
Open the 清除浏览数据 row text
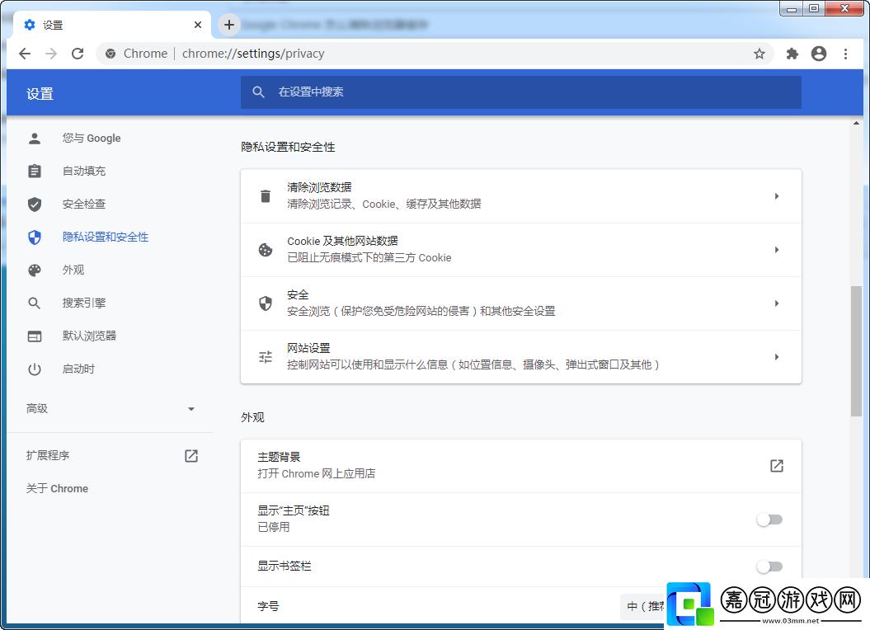384,196
